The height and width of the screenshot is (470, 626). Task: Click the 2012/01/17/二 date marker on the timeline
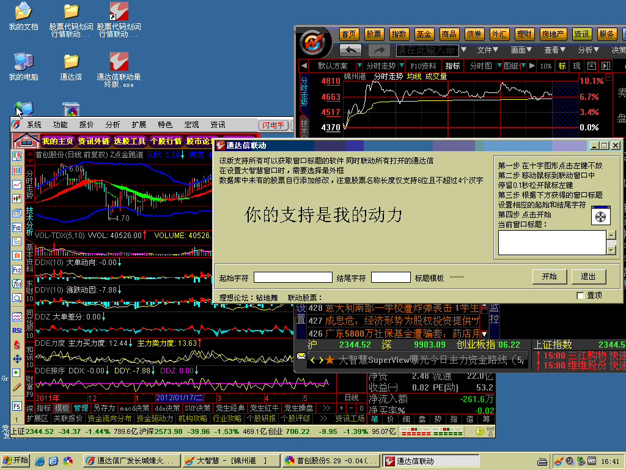click(179, 398)
